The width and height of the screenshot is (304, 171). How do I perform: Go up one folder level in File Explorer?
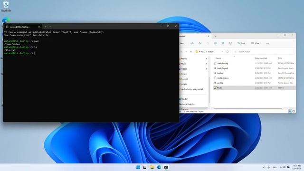(x=191, y=52)
